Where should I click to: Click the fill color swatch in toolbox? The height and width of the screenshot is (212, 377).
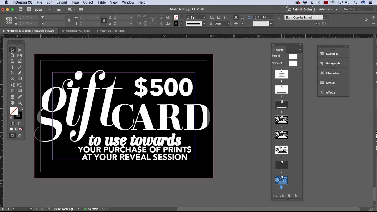point(14,111)
